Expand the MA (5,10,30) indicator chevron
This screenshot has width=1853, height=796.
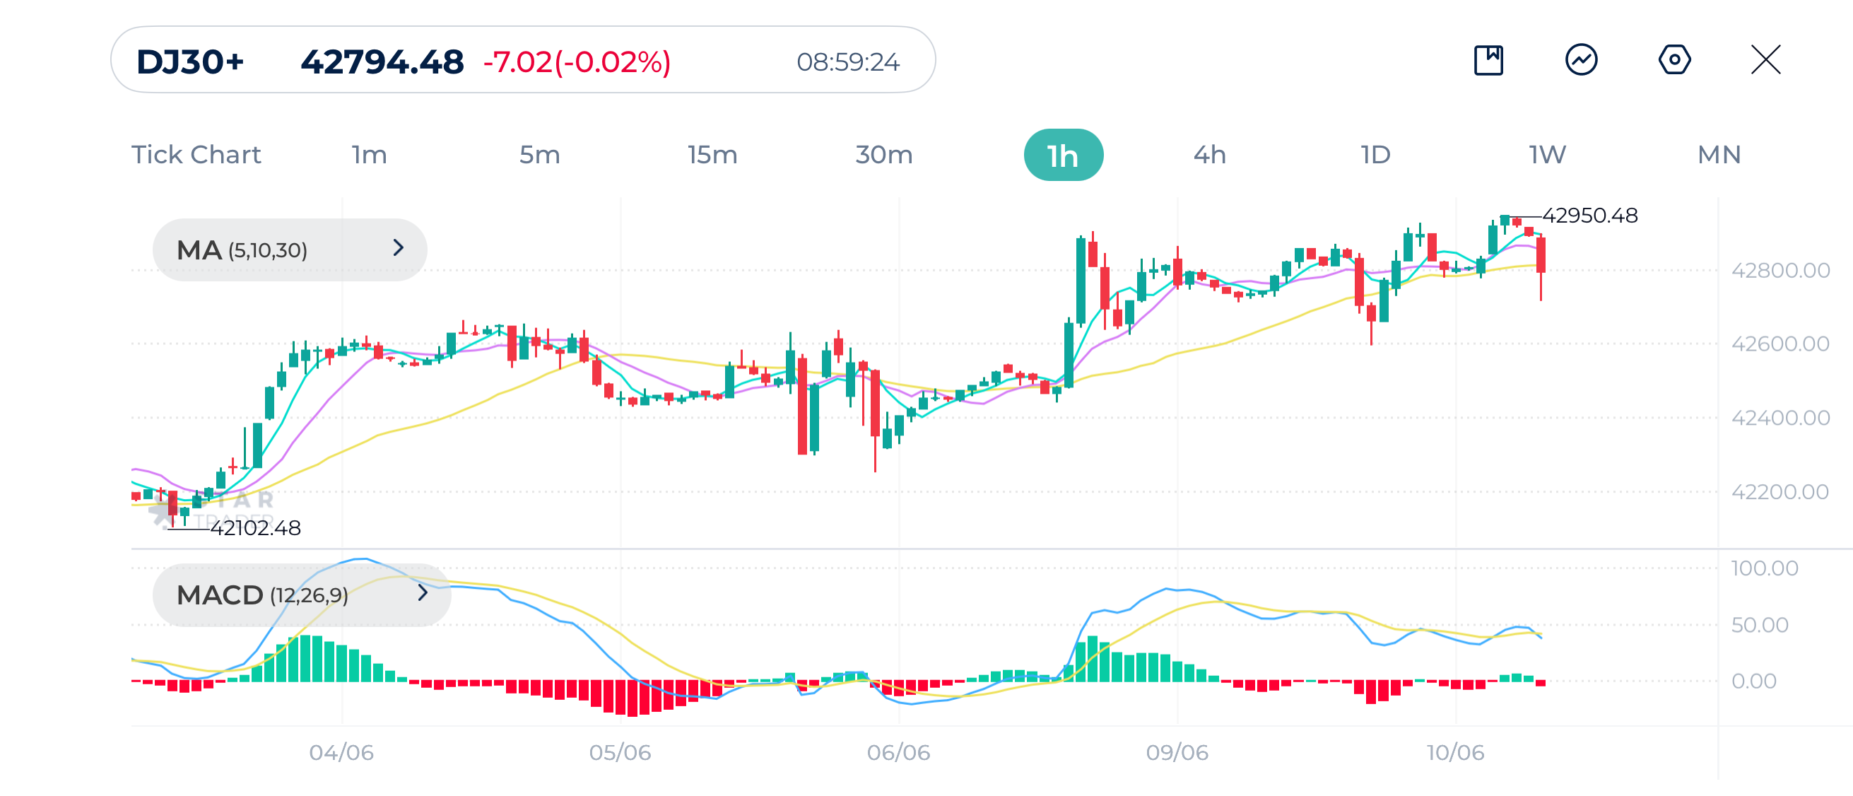[399, 248]
